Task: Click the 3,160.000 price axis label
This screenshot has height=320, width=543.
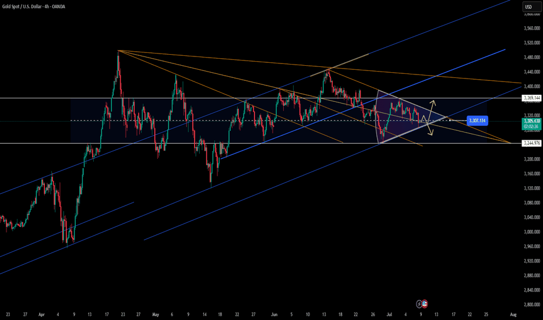Action: [x=532, y=173]
